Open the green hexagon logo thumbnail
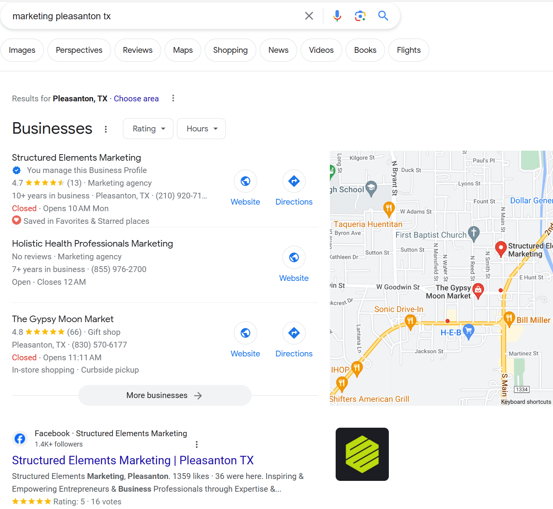Image resolution: width=553 pixels, height=509 pixels. [362, 454]
